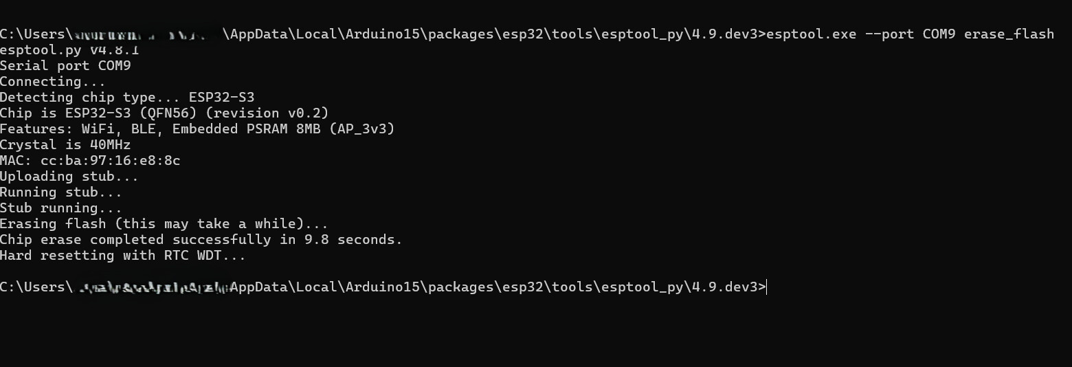The image size is (1072, 367).
Task: Click 'Embedded PSRAM 8MB (AP_3v3)' text
Action: (283, 129)
